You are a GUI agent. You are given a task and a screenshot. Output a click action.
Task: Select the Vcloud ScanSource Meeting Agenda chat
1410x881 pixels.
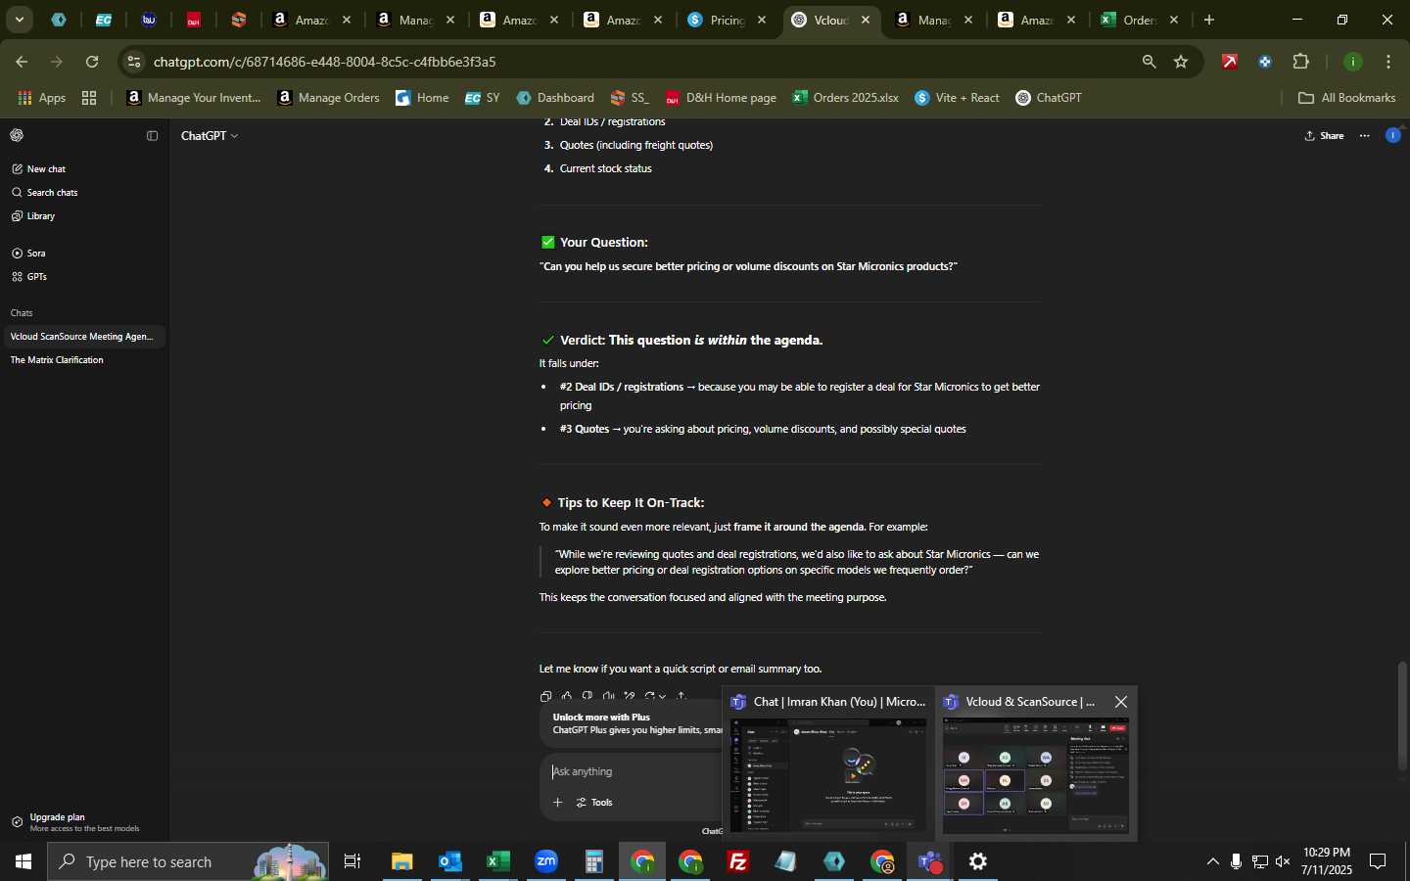82,337
